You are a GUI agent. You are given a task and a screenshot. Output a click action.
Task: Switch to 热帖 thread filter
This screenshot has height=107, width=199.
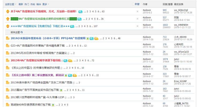[33, 4]
